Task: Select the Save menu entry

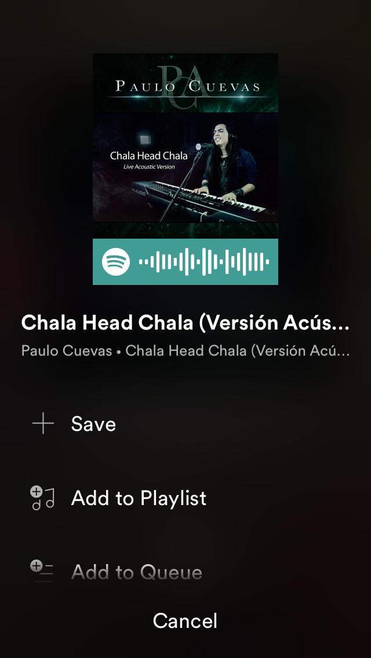Action: point(185,423)
